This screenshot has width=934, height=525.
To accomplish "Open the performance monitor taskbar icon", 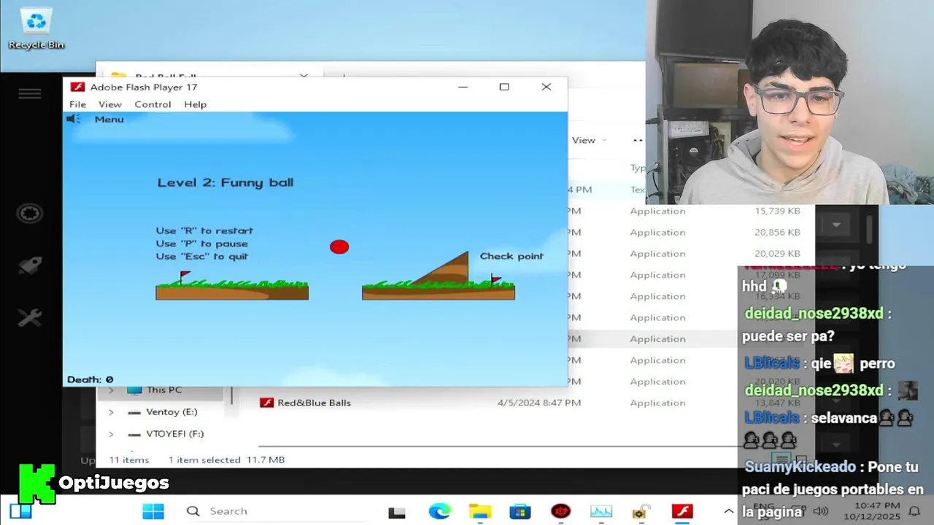I will 601,511.
